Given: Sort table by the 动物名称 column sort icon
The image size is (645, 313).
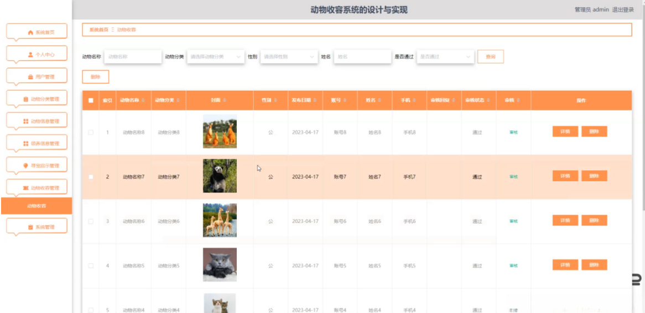Looking at the screenshot, I should click(x=143, y=100).
